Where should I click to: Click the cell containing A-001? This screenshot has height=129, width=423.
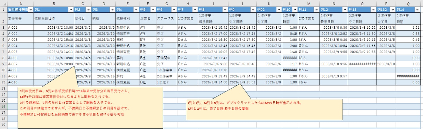[x=20, y=27]
